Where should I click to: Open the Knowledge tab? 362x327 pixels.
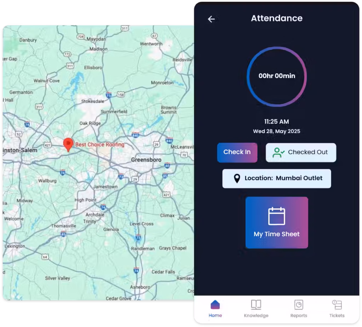pyautogui.click(x=256, y=309)
